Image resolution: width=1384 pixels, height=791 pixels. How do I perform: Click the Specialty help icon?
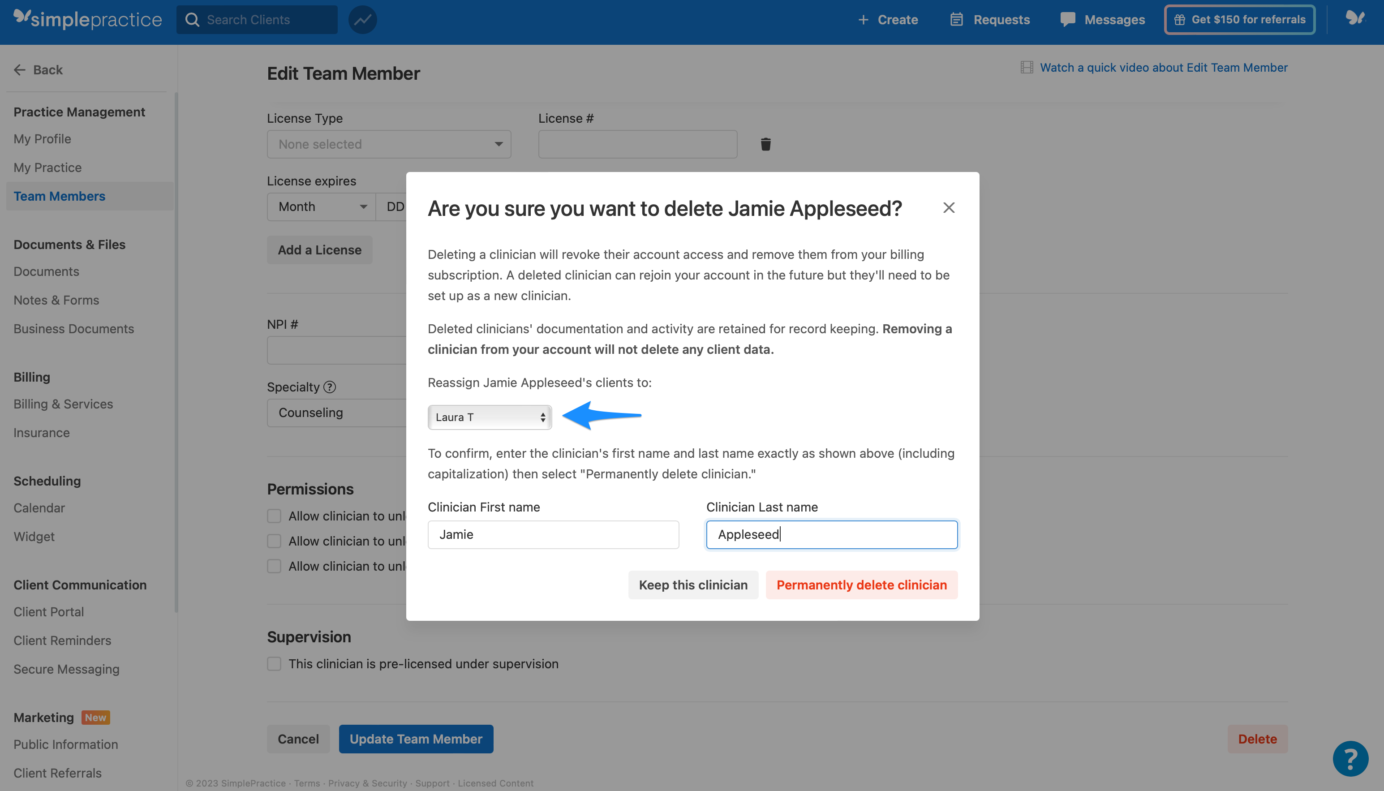click(329, 387)
